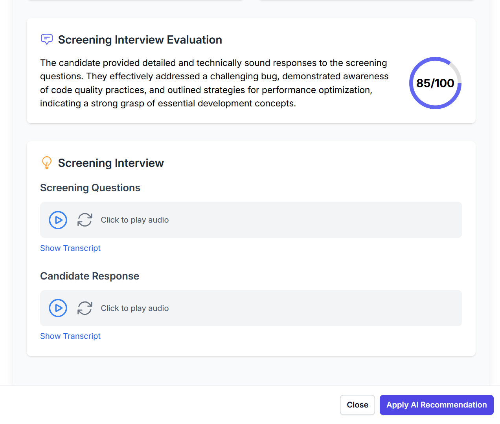Click the lightbulb icon beside Screening Interview
The image size is (500, 424).
click(47, 163)
